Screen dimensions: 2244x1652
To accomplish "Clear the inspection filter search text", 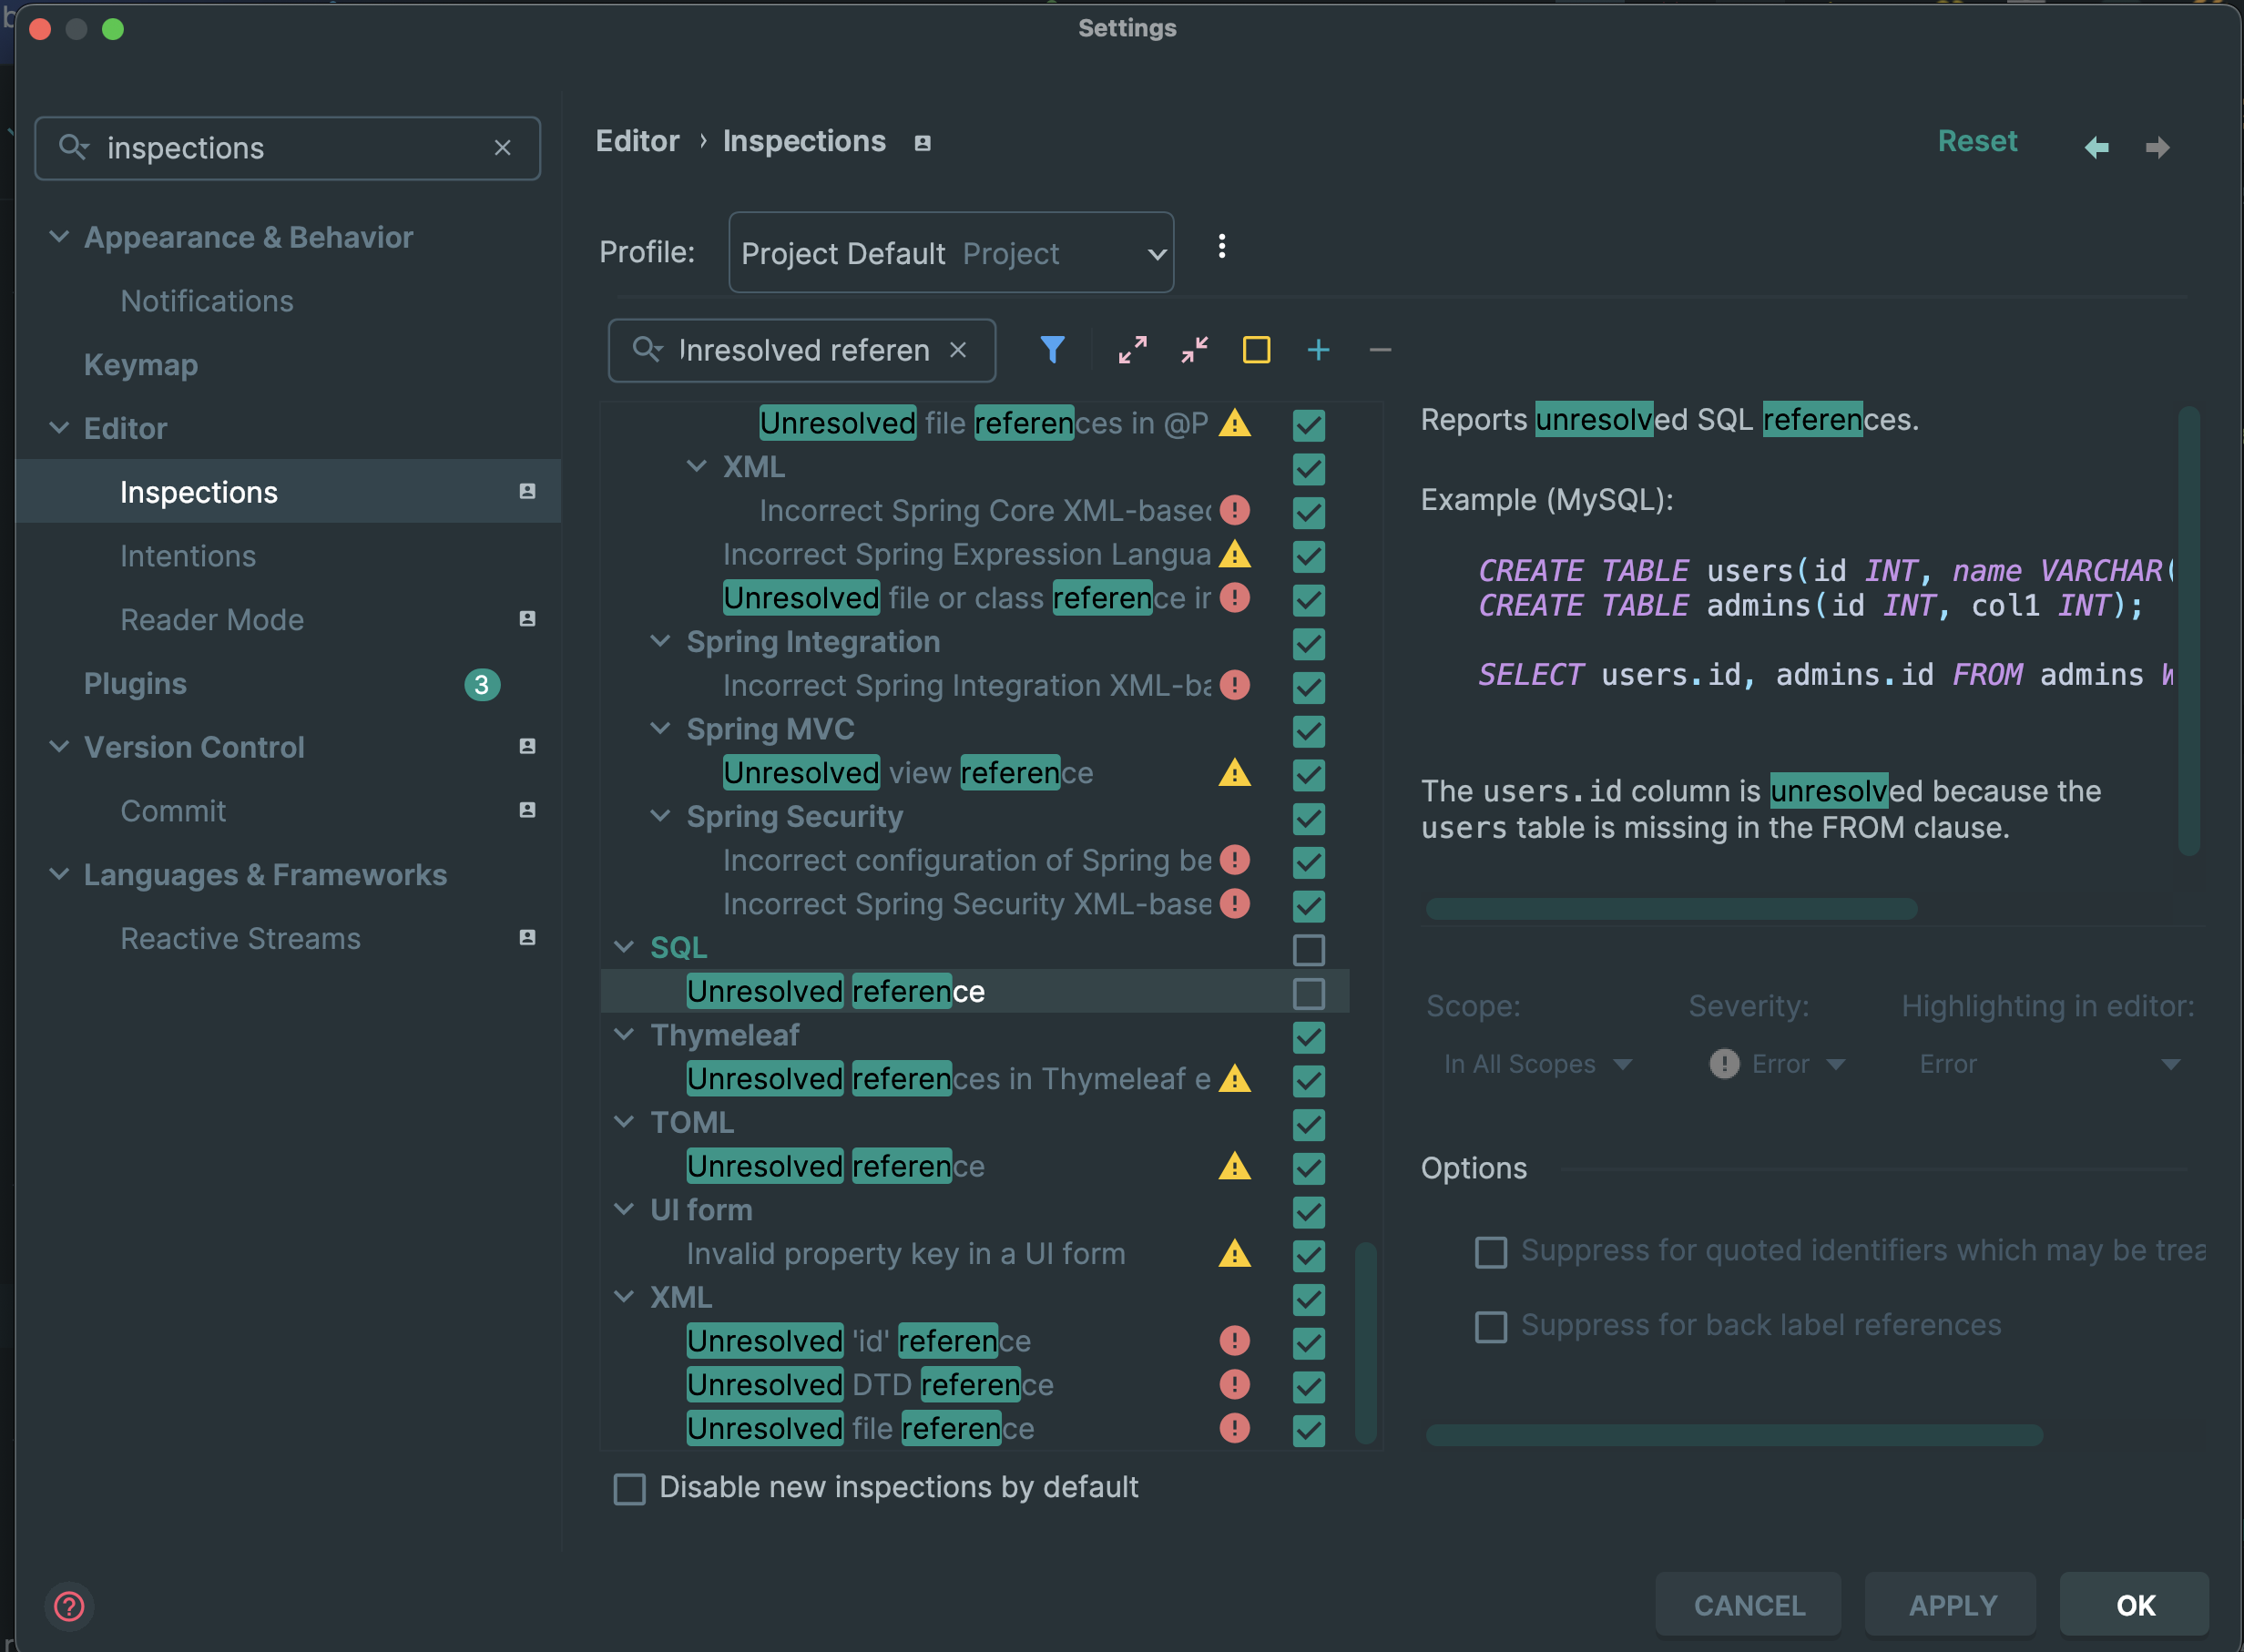I will pyautogui.click(x=958, y=350).
